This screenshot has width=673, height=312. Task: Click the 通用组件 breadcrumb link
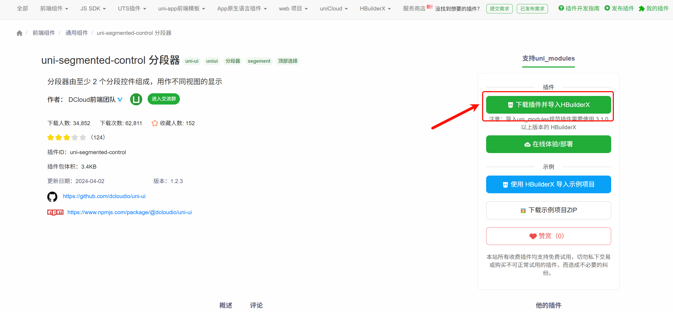(x=77, y=33)
